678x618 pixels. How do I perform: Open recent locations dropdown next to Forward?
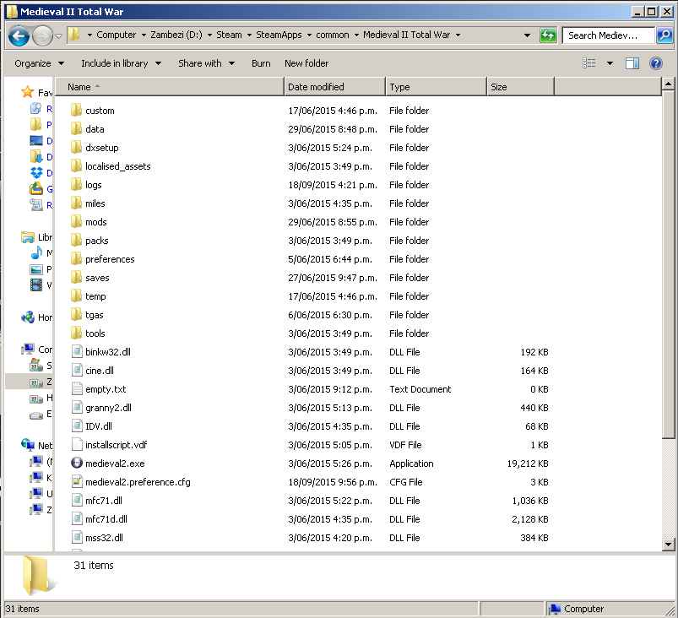59,36
